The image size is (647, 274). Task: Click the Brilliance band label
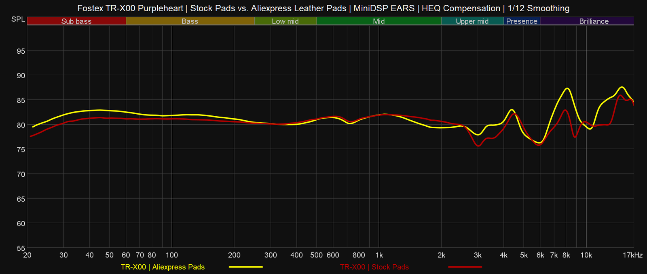[594, 21]
